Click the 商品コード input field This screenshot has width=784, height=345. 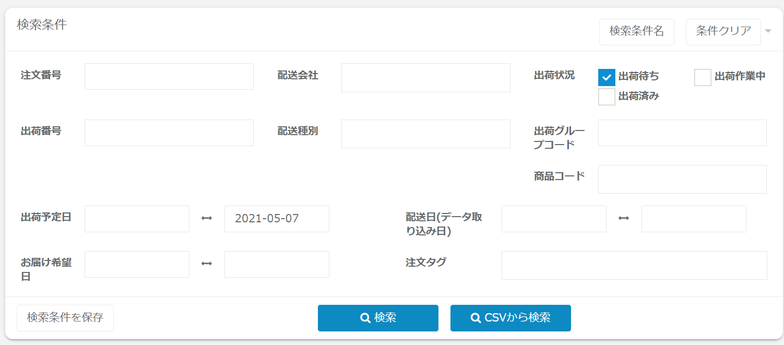pyautogui.click(x=682, y=179)
